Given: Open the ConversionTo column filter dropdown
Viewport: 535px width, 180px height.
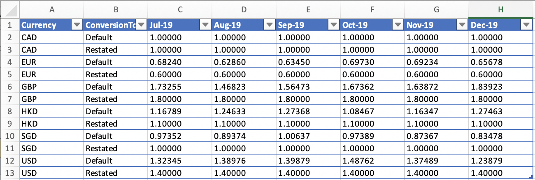Looking at the screenshot, I should click(141, 25).
